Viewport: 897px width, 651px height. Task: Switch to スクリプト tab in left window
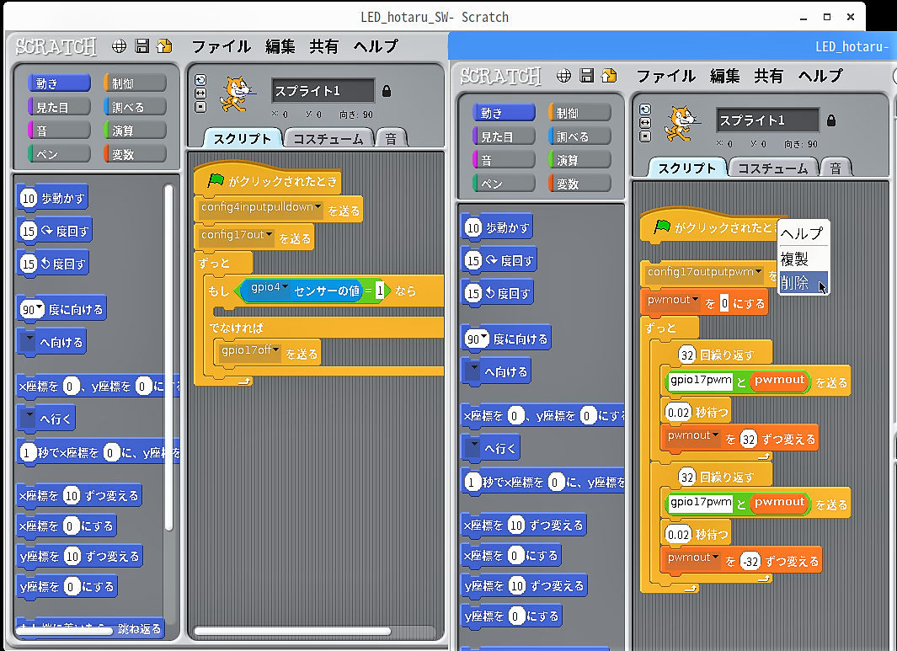243,138
